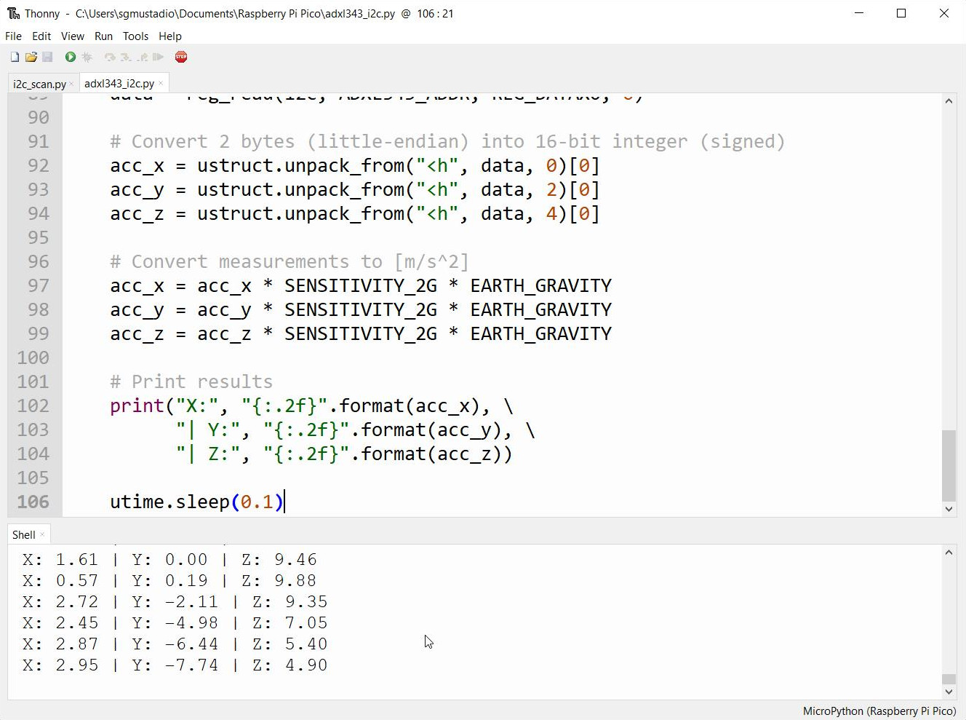Close the adxl343_i2c.py tab

161,83
